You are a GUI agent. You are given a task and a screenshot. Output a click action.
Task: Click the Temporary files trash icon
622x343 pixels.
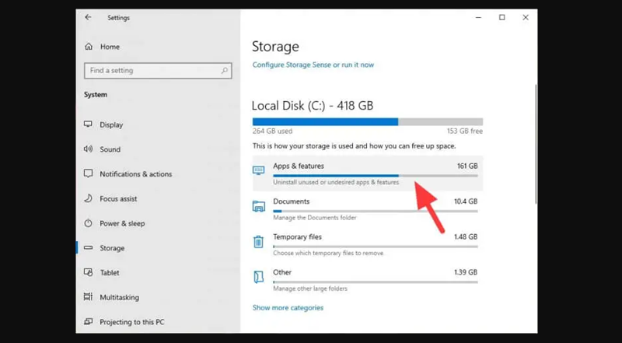pyautogui.click(x=259, y=241)
